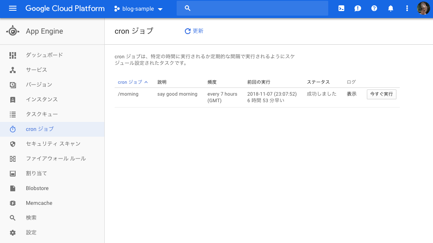Click the cron ジョブ clock icon in sidebar
This screenshot has height=243, width=433.
click(x=13, y=129)
